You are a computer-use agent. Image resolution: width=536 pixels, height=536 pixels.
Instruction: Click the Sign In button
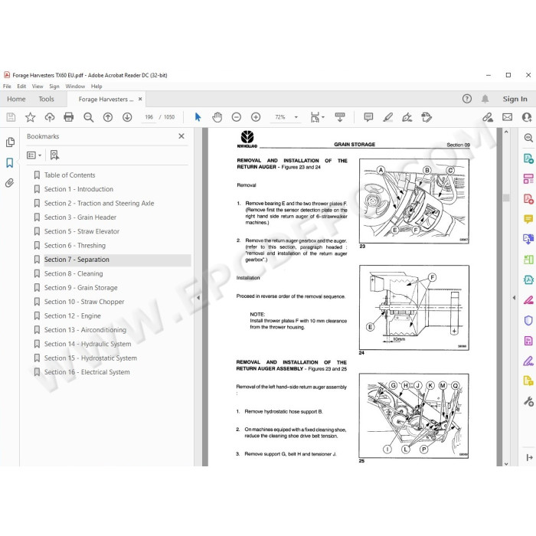[515, 99]
